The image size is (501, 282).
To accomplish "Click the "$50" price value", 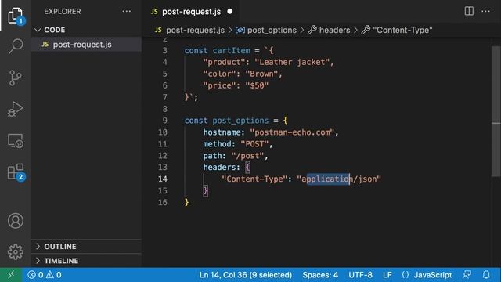I will pos(257,85).
